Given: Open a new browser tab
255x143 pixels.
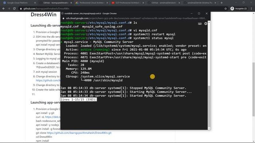Looking at the screenshot, I should pyautogui.click(x=222, y=3).
